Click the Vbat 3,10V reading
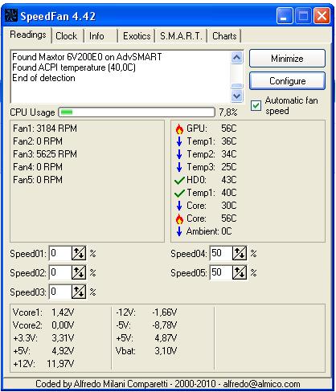336x392 pixels. [x=146, y=351]
